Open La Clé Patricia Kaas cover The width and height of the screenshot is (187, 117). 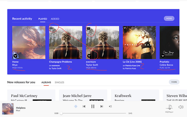coord(139,42)
